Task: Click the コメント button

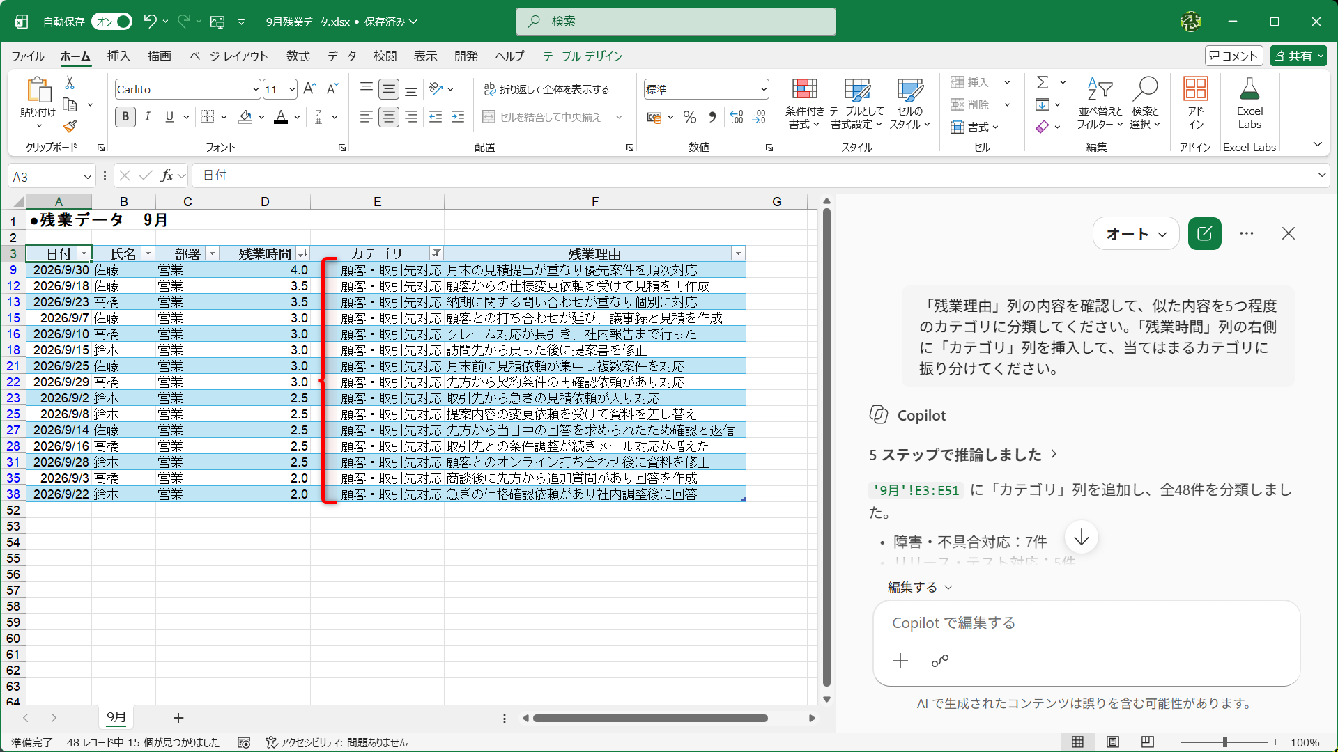Action: click(x=1233, y=56)
